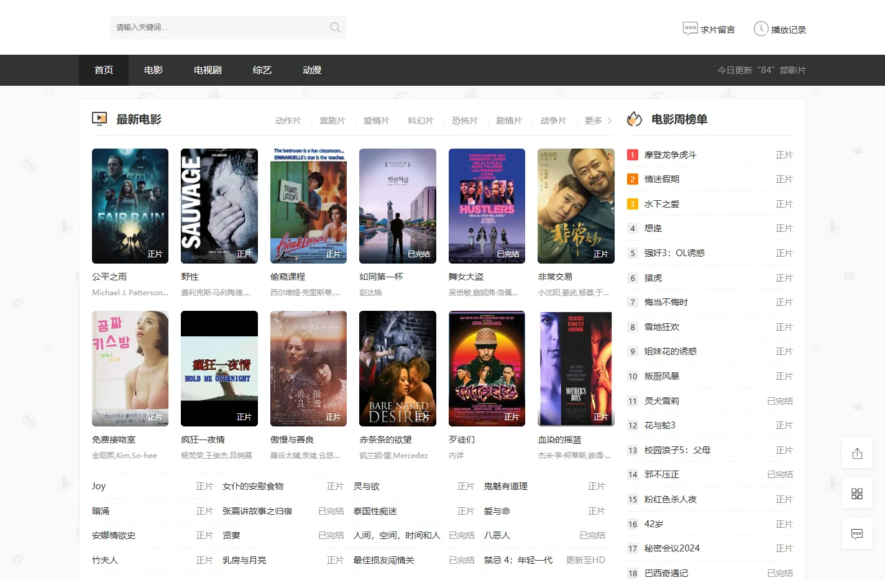Click the 最新电影 play screen icon
This screenshot has height=580, width=885.
click(x=99, y=119)
